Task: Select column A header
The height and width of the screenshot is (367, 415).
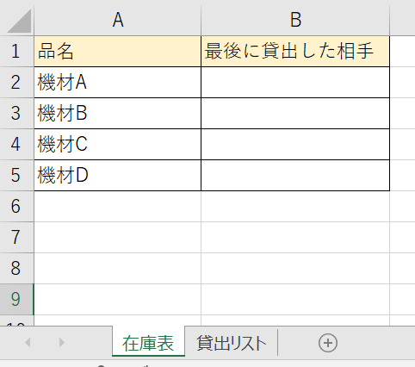Action: point(118,21)
